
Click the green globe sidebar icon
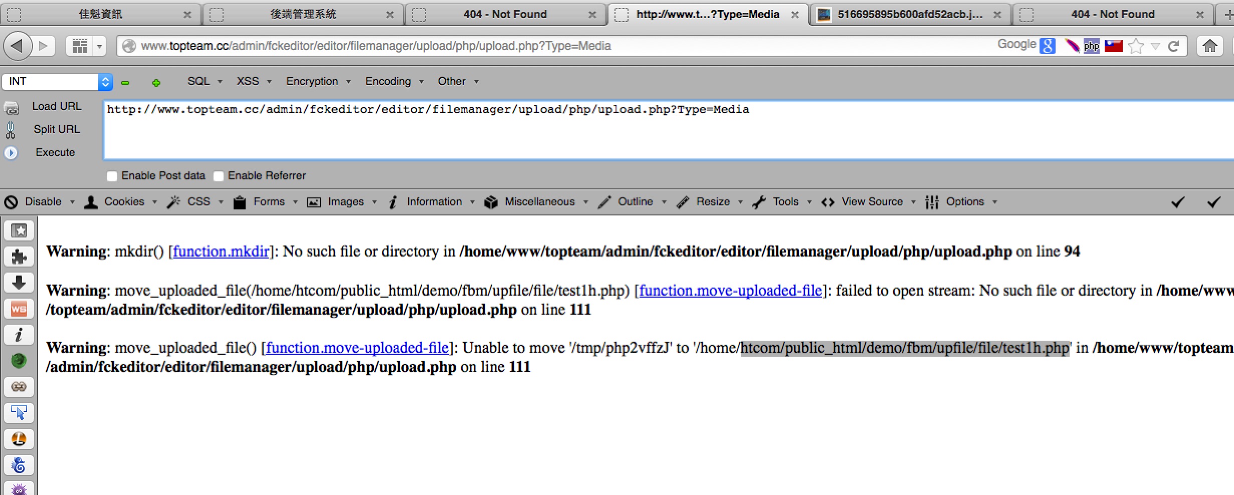click(19, 361)
